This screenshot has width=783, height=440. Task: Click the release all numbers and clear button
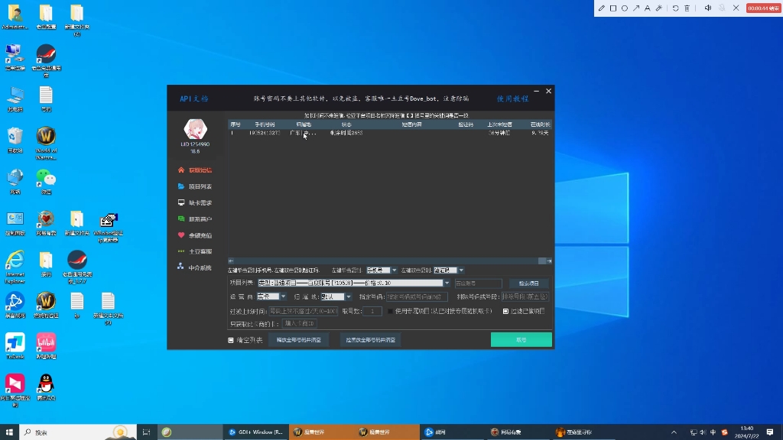pos(299,340)
